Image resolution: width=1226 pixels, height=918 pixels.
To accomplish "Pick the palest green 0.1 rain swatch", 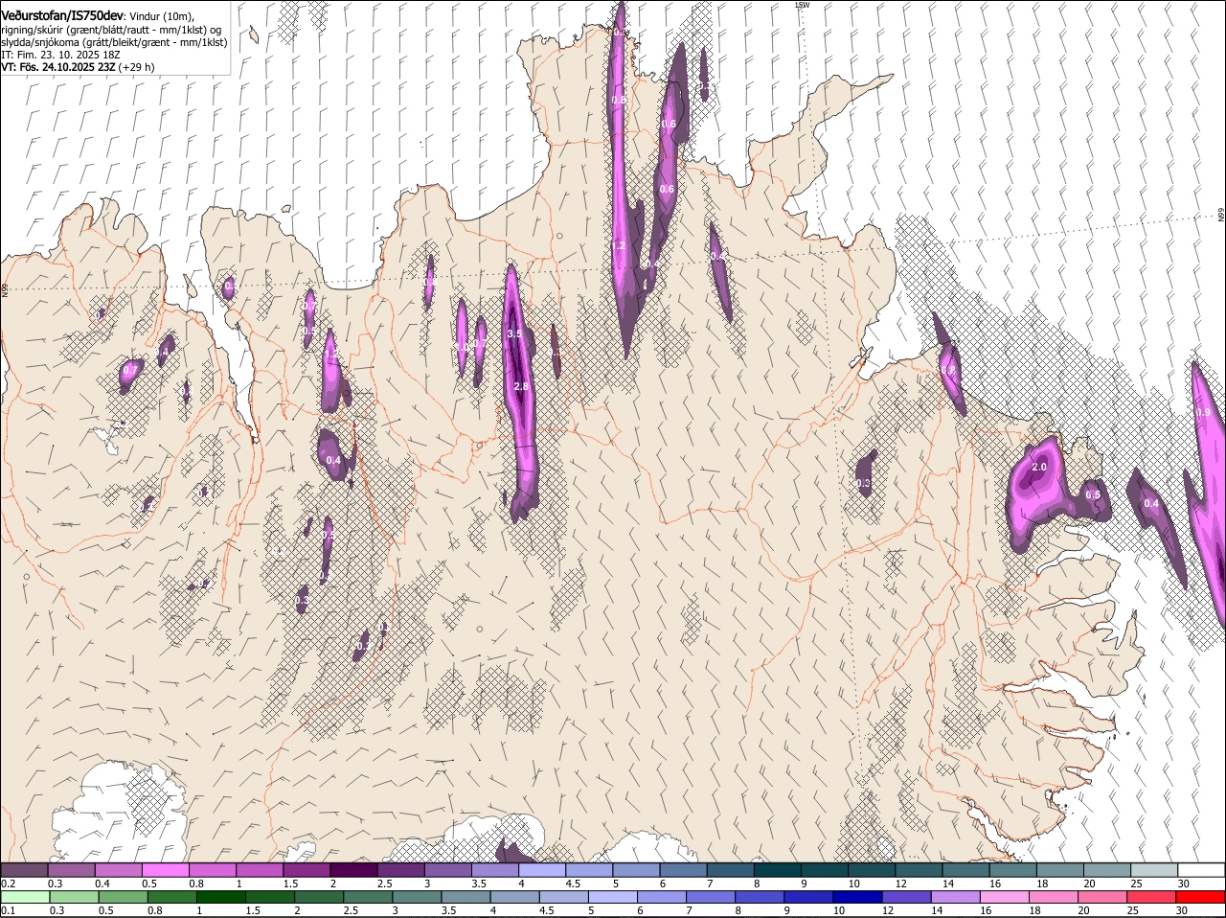I will click(25, 897).
